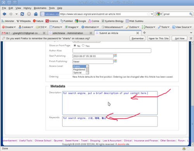Close the Submit an Article tab
Screen dimensions: 194x151
click(138, 33)
